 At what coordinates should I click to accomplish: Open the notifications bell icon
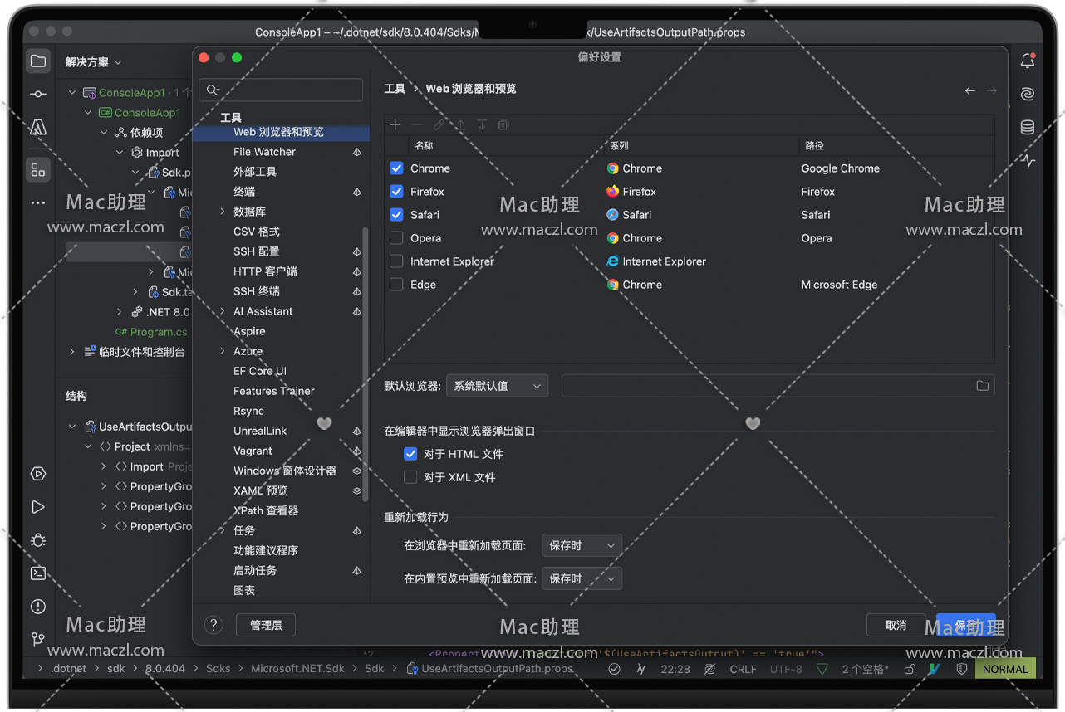(1028, 61)
